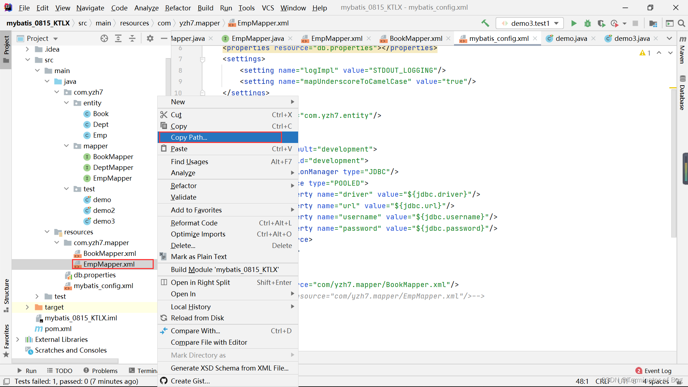688x387 pixels.
Task: Select Copy Path... in context menu
Action: 228,137
